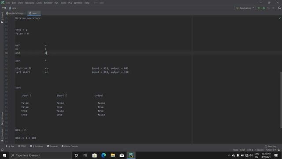
Task: Click the 'left shift' line text
Action: [x=22, y=72]
